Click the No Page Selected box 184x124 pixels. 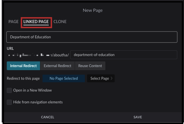(63, 78)
